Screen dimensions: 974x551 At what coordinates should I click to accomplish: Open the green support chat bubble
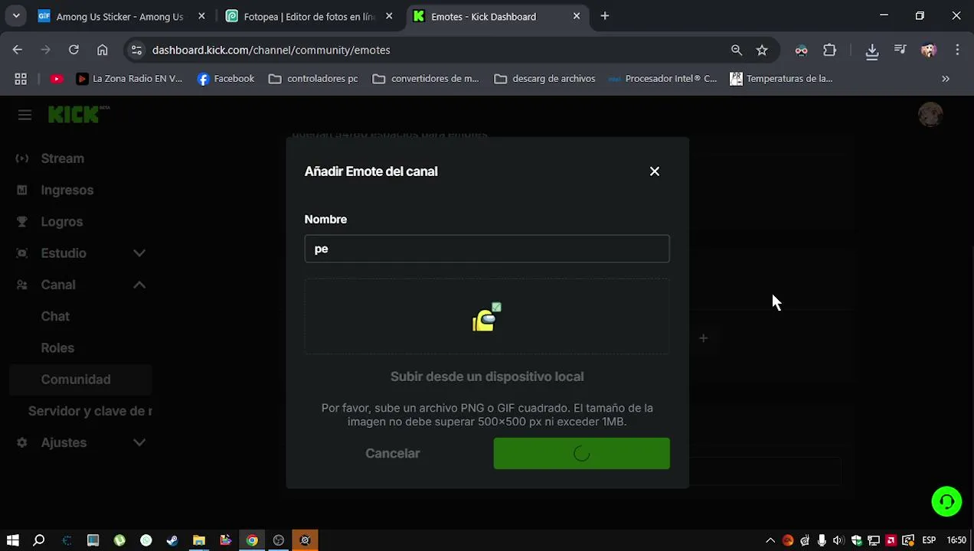pyautogui.click(x=947, y=502)
